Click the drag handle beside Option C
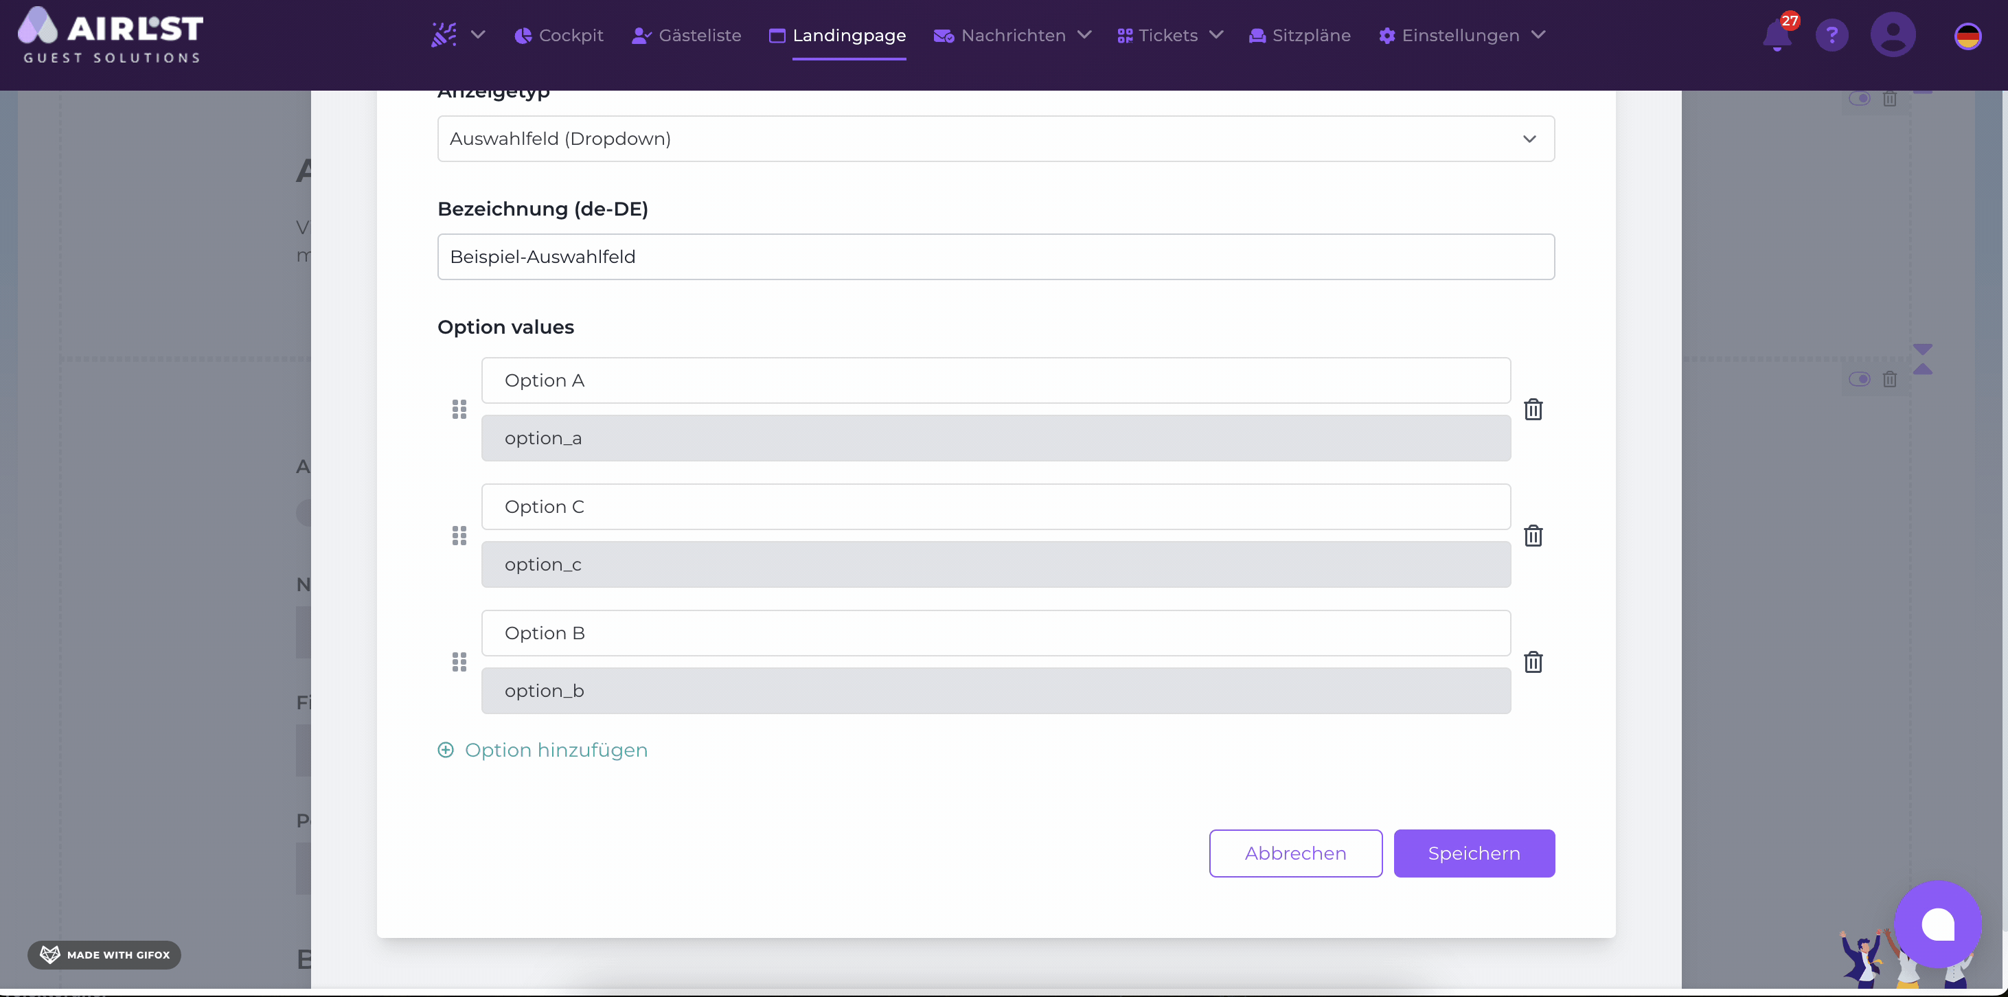Screen dimensions: 2008x997 click(x=459, y=536)
